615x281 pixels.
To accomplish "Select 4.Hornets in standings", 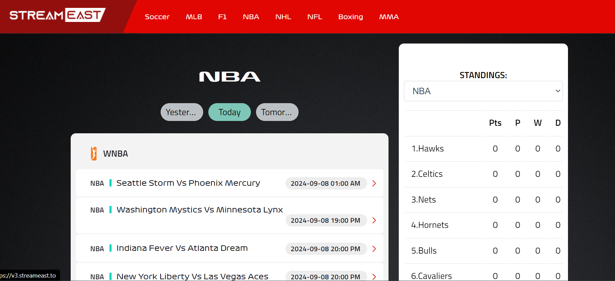I will point(430,225).
